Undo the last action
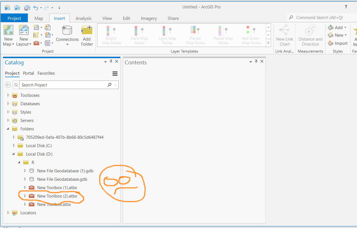The image size is (357, 228). coord(36,8)
